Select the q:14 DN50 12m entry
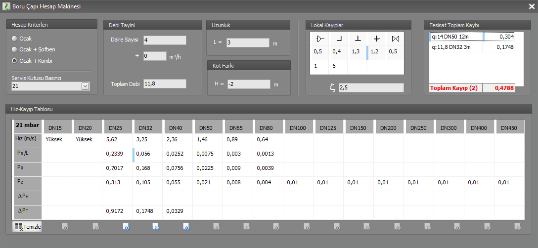538x248 pixels. click(x=456, y=37)
